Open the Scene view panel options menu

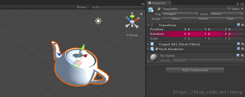click(143, 4)
